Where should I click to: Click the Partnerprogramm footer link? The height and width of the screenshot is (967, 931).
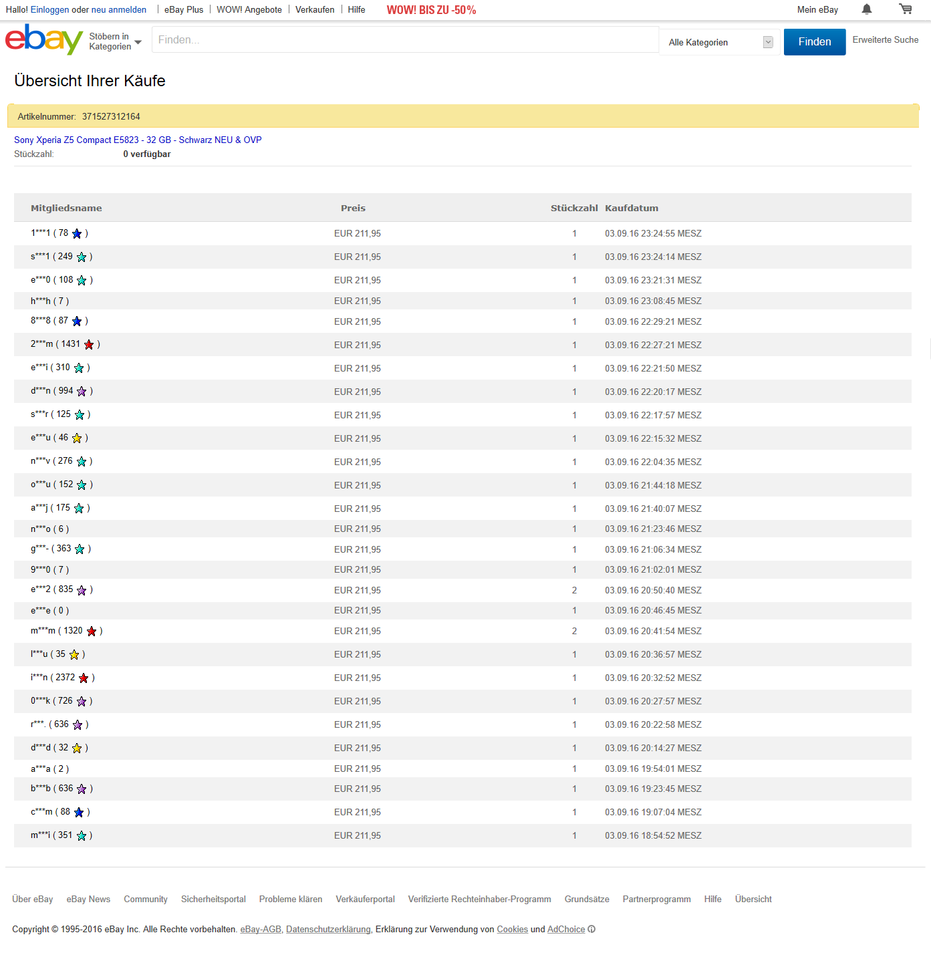(x=657, y=899)
